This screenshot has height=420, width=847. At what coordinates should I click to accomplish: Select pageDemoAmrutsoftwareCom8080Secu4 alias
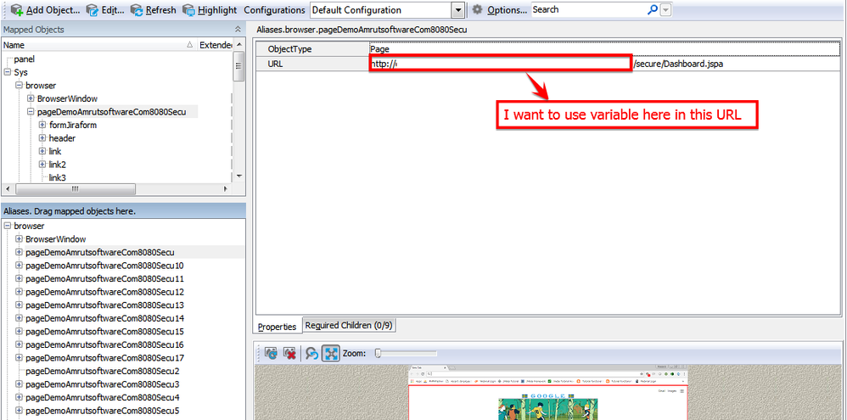tap(102, 397)
